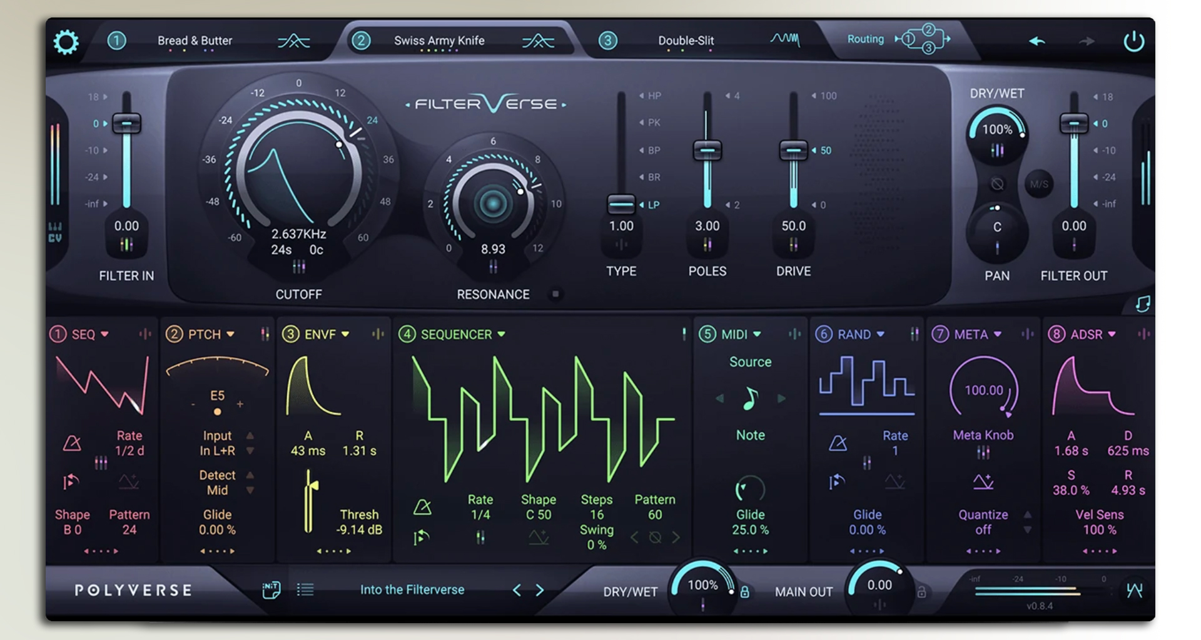Click the music note icon below Filter Out
Screen dimensions: 1201x640
click(1142, 304)
